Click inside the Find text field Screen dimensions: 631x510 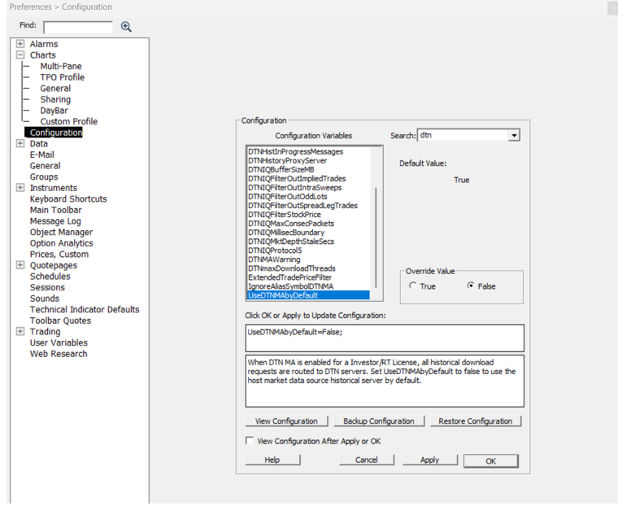pos(77,27)
